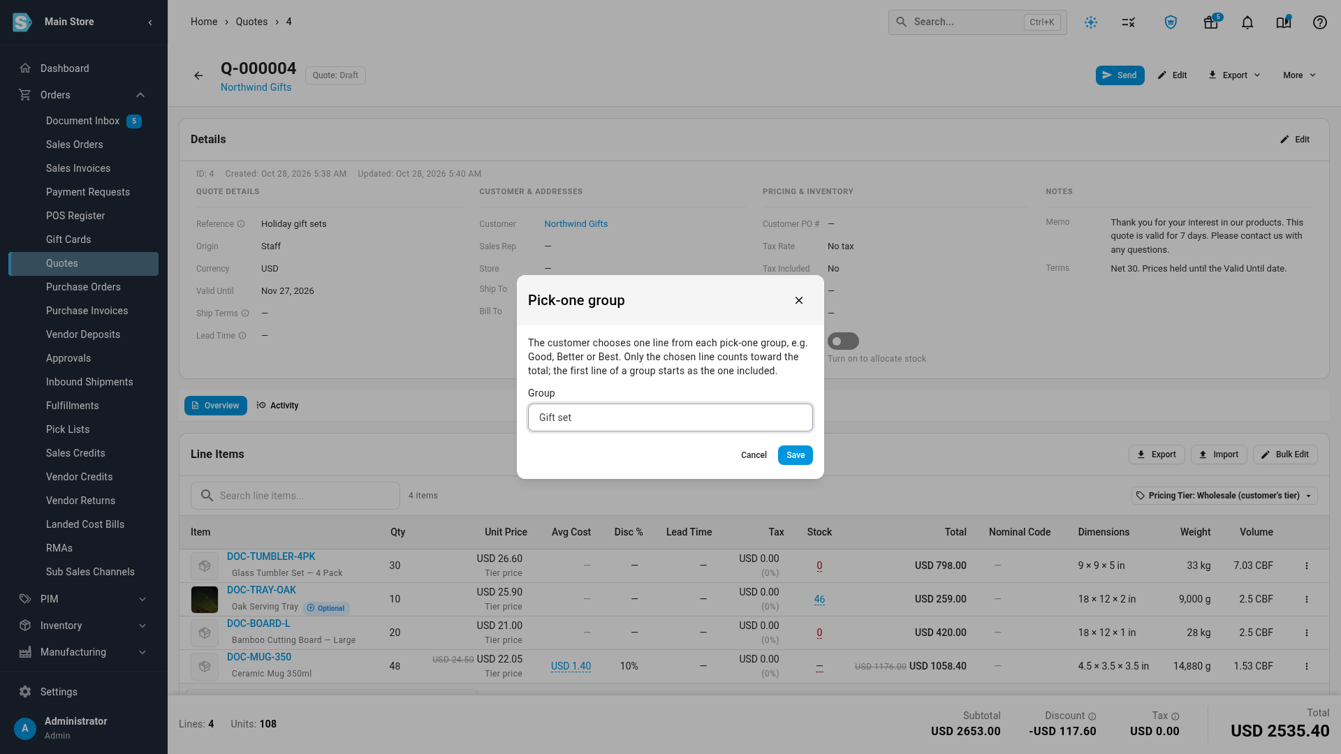This screenshot has width=1341, height=754.
Task: Go back using the arrow beside Q-000004
Action: click(x=198, y=75)
